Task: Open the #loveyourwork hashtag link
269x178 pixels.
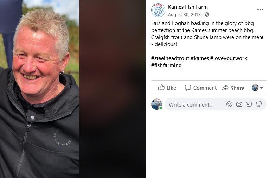Action: click(229, 58)
